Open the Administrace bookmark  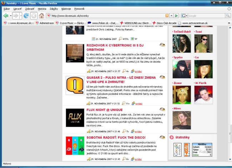pyautogui.click(x=45, y=23)
